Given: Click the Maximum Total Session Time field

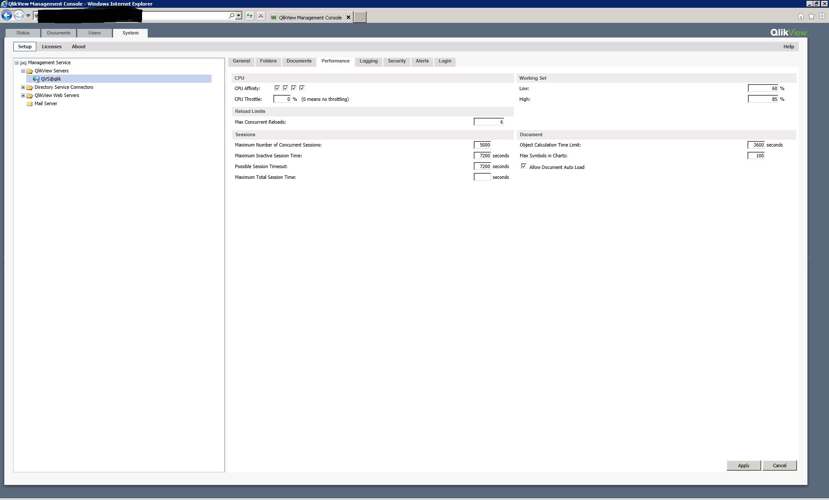Looking at the screenshot, I should (482, 177).
